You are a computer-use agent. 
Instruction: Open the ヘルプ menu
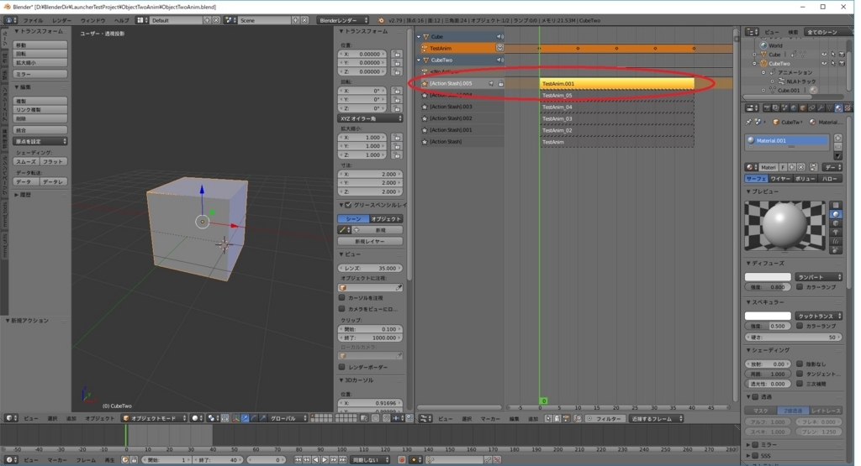(x=121, y=20)
